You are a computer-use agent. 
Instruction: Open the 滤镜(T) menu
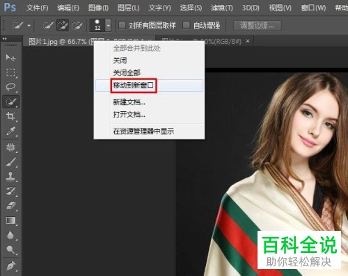click(x=222, y=8)
